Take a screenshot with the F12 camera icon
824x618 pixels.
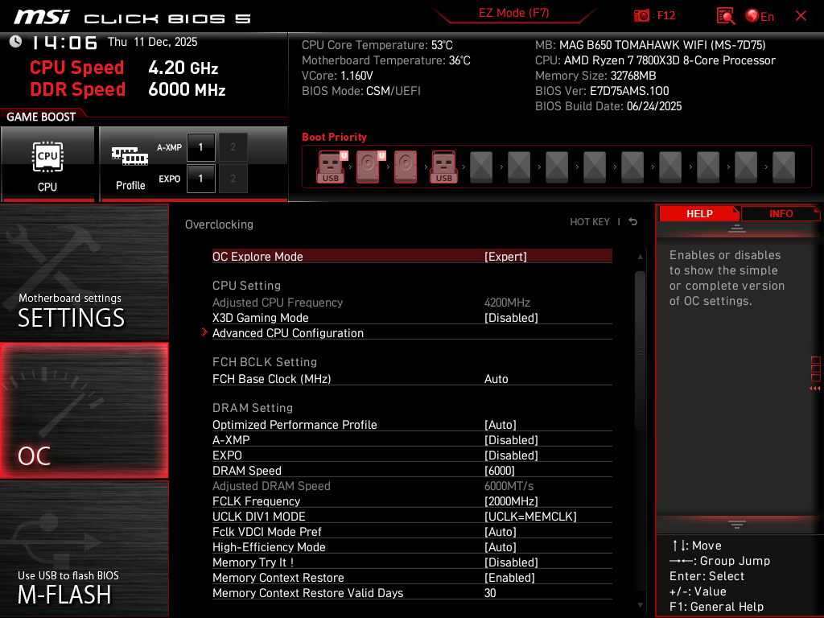pos(641,16)
